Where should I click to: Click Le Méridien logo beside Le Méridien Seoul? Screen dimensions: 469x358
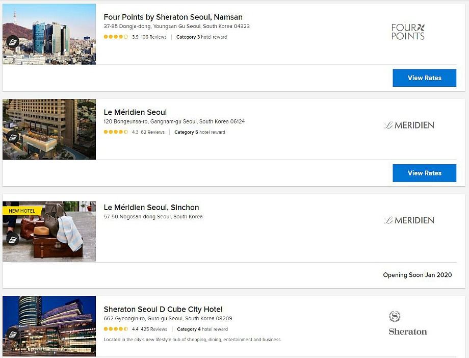pos(409,125)
